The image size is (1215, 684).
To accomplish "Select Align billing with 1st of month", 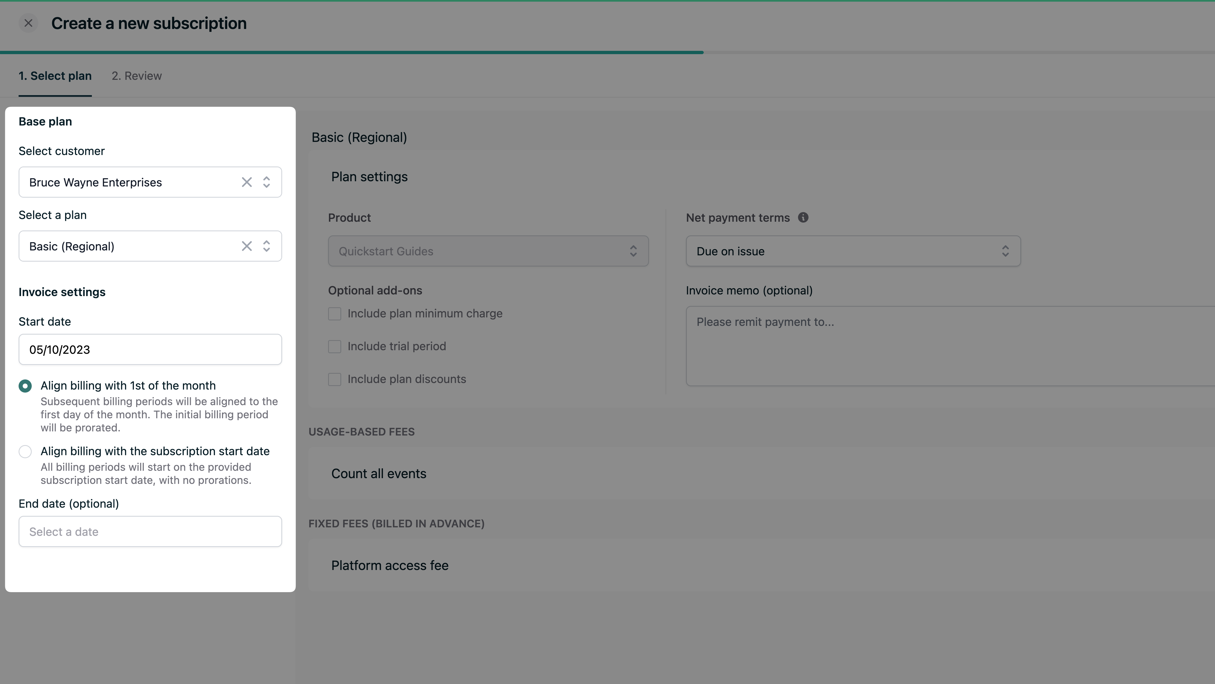I will click(x=25, y=386).
